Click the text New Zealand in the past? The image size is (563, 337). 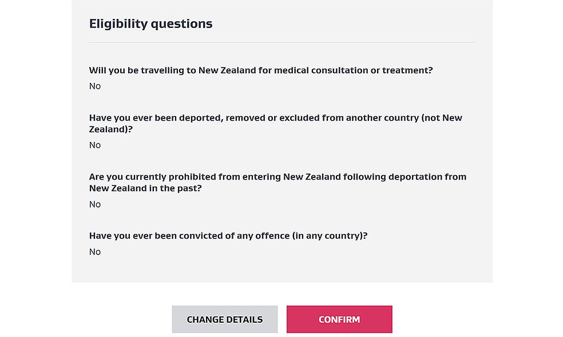pos(145,188)
